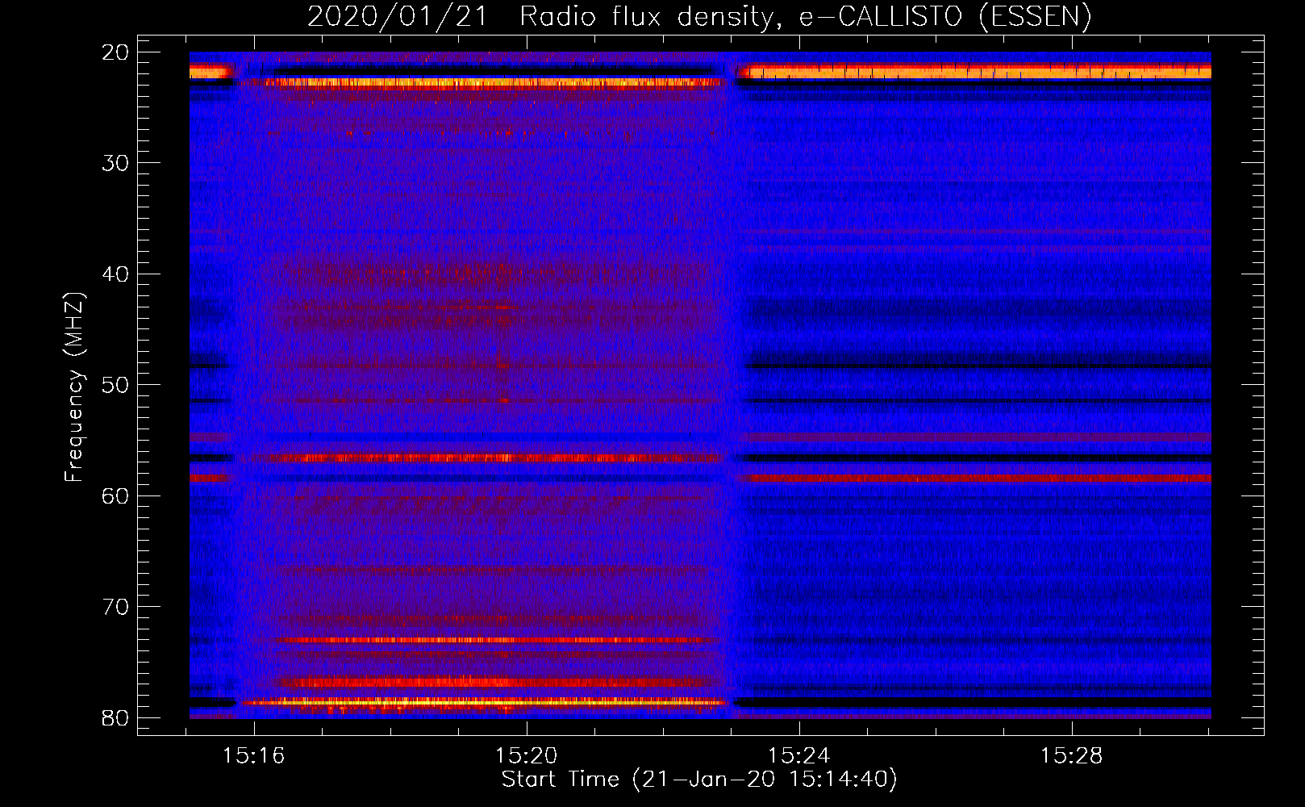
Task: Click the frequency tick label '30'
Action: point(116,163)
